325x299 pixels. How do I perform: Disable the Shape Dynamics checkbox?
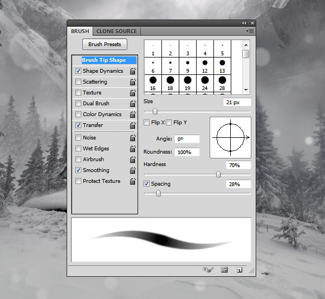pos(78,71)
